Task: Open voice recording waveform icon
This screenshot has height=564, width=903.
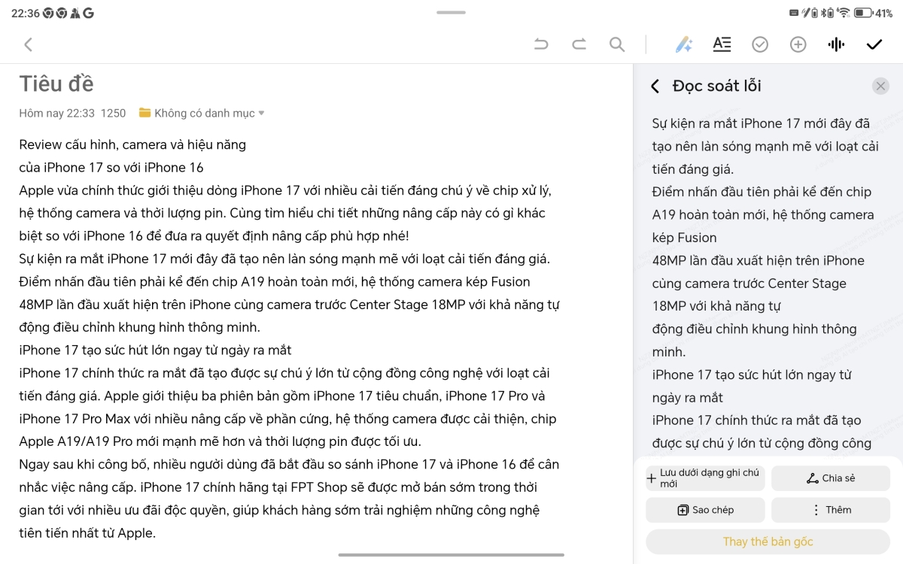Action: pos(835,44)
